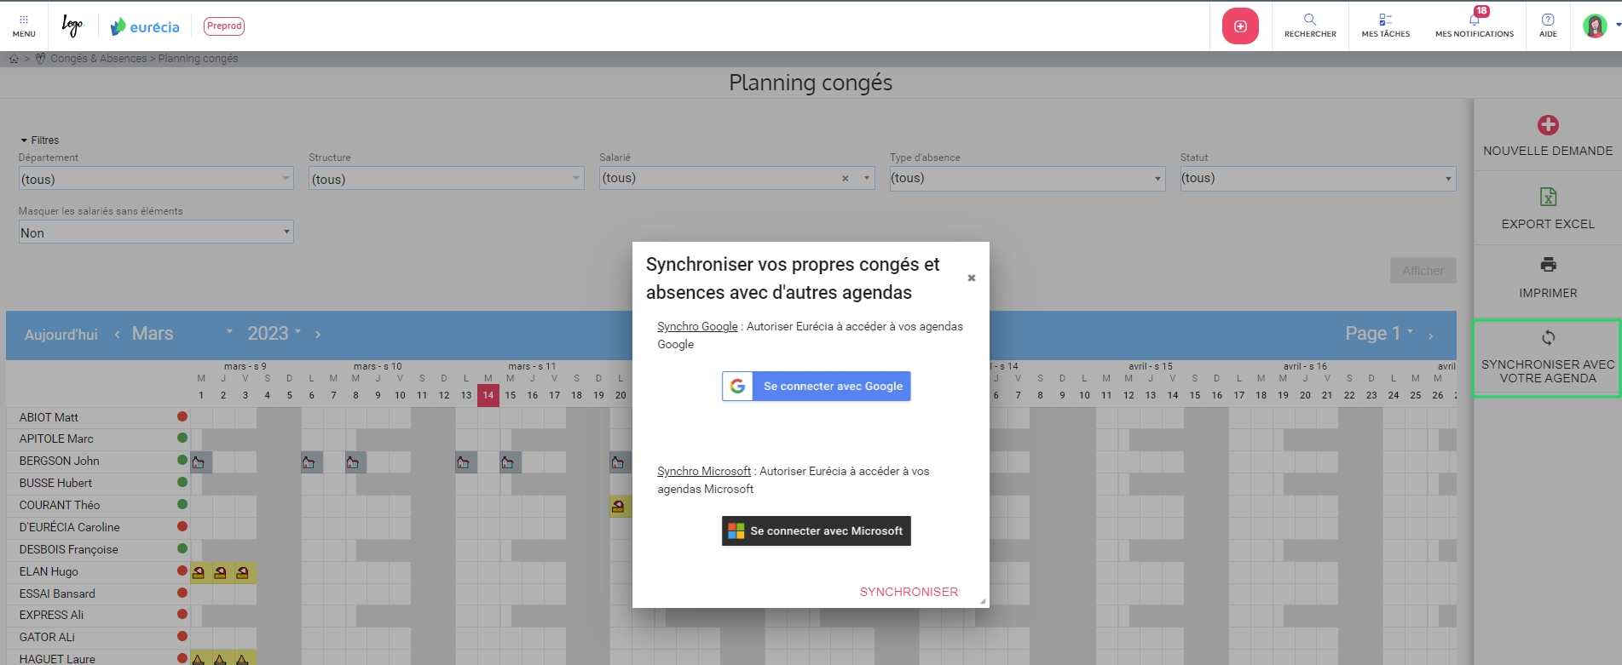Click the eurécia logo

click(x=145, y=26)
